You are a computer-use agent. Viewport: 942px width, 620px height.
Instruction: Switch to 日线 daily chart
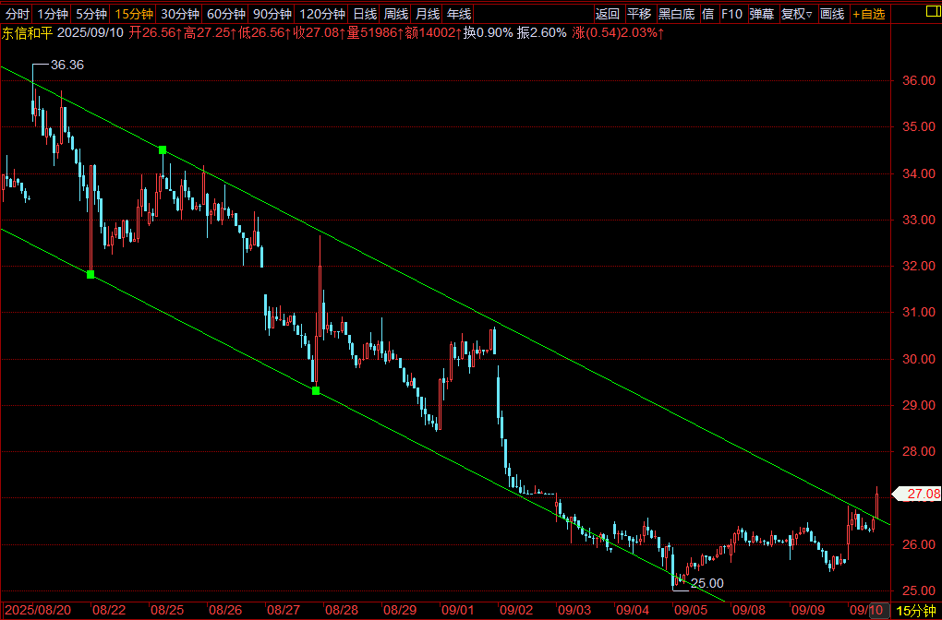pos(365,14)
